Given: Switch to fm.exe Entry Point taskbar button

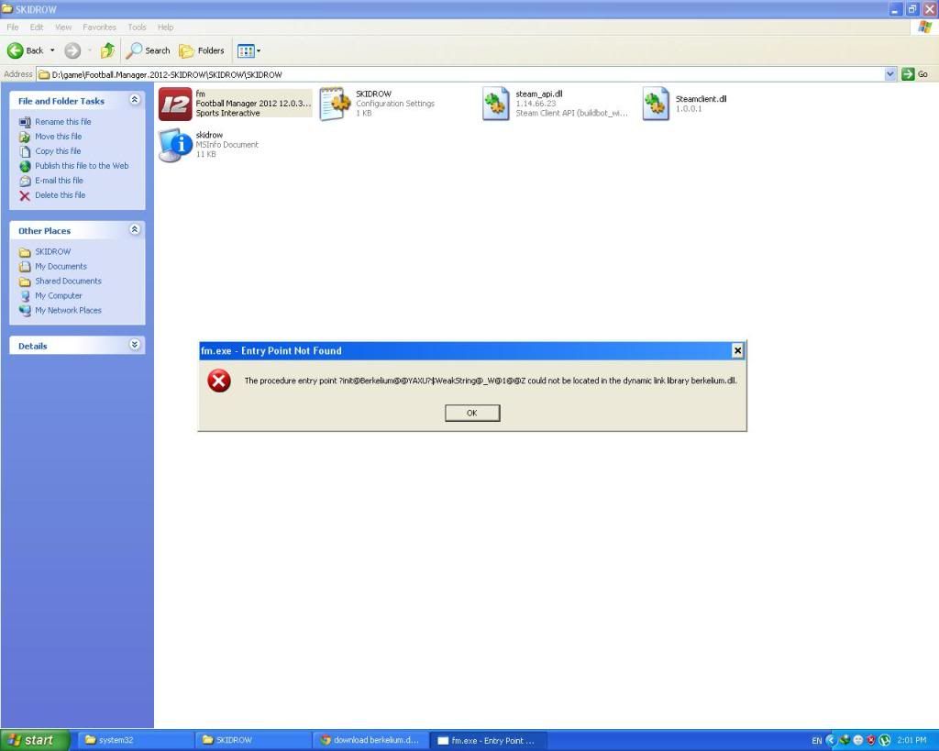Looking at the screenshot, I should point(488,740).
